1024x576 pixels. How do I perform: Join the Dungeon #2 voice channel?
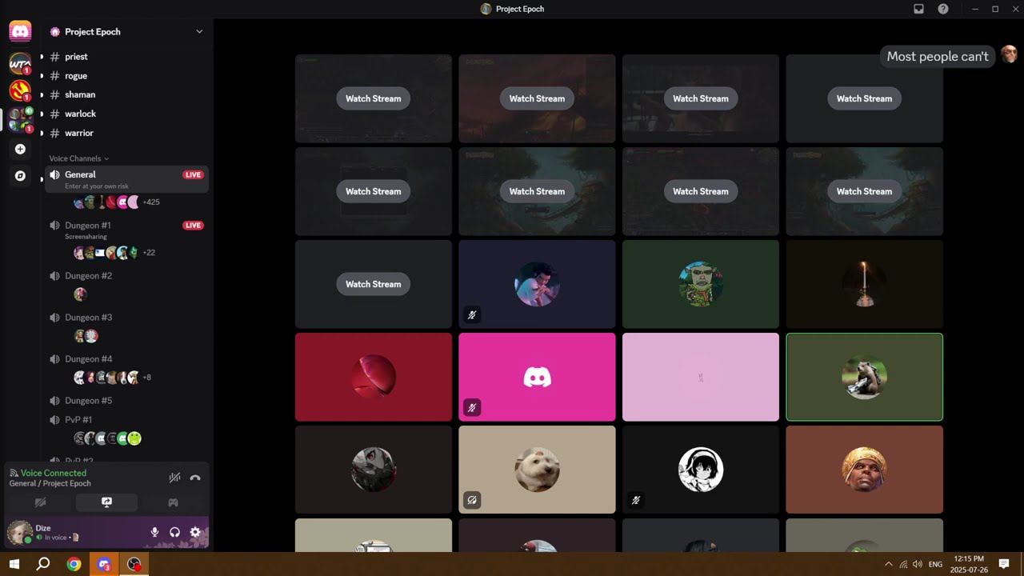click(126, 276)
